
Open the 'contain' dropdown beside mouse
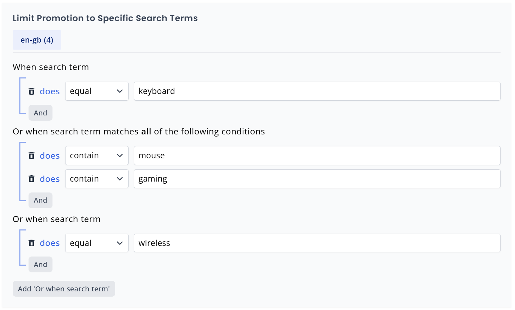pyautogui.click(x=97, y=155)
